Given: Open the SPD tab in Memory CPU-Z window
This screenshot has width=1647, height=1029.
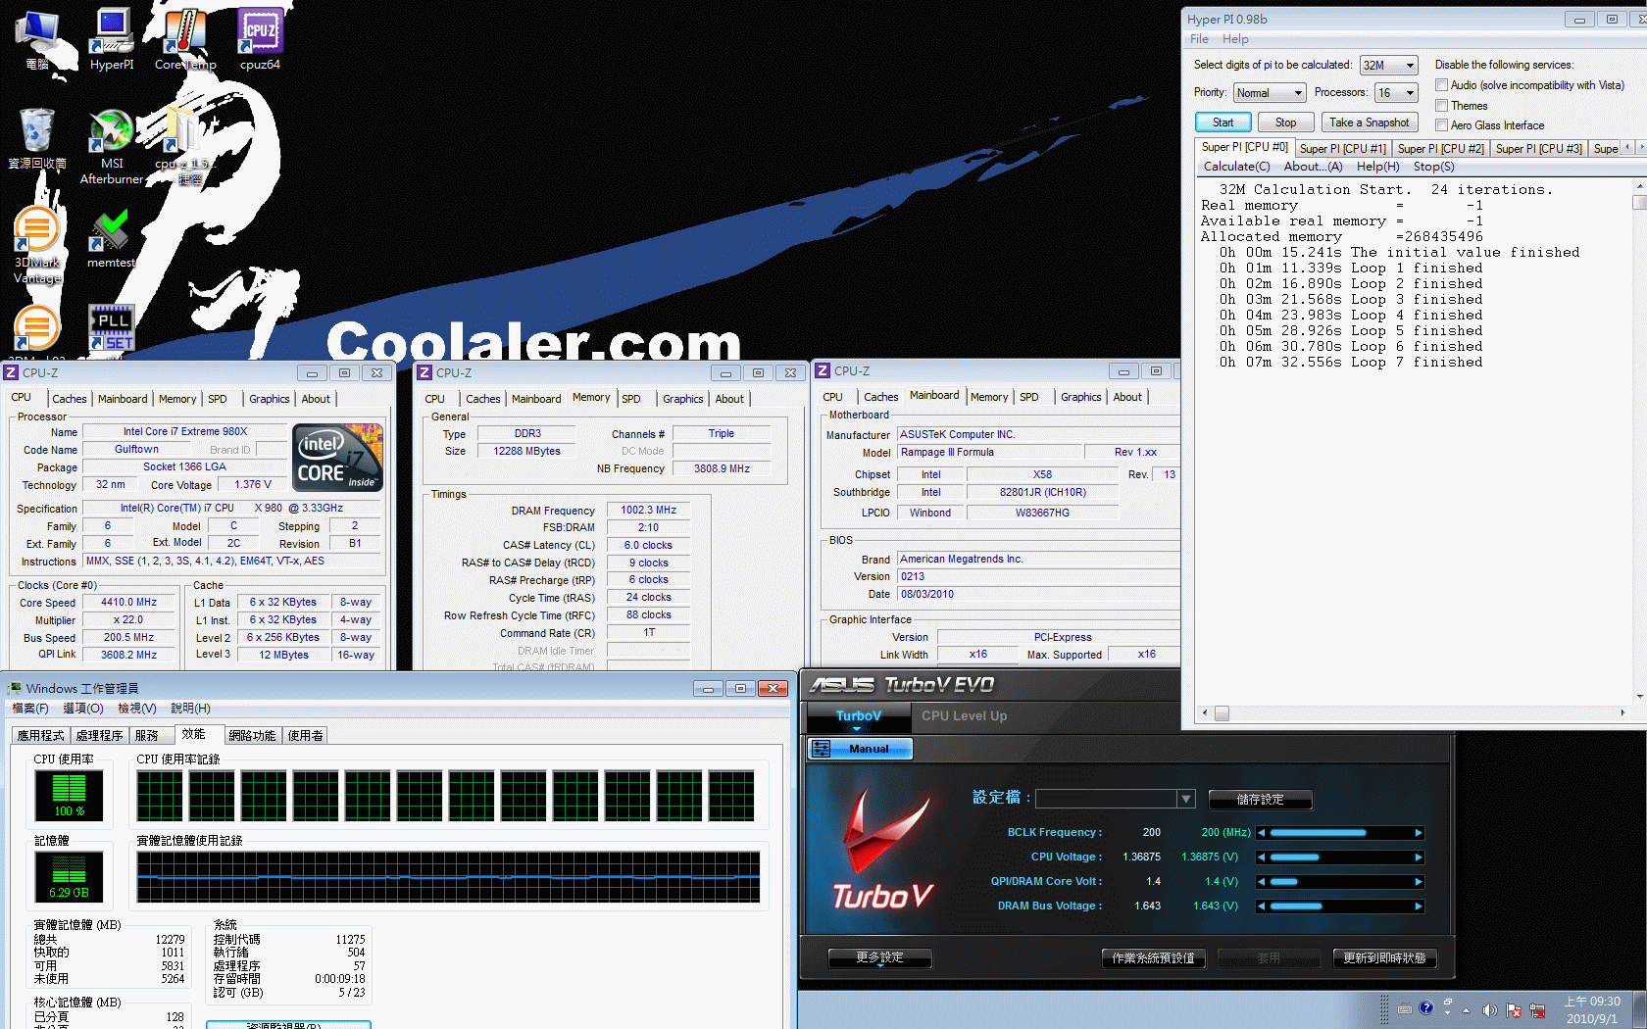Looking at the screenshot, I should pos(631,399).
